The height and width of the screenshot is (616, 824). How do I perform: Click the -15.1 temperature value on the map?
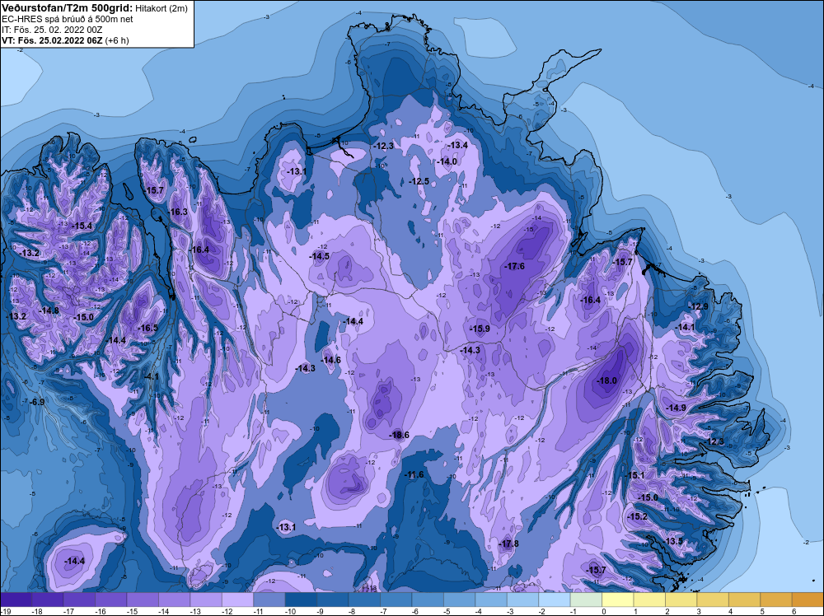coord(634,475)
